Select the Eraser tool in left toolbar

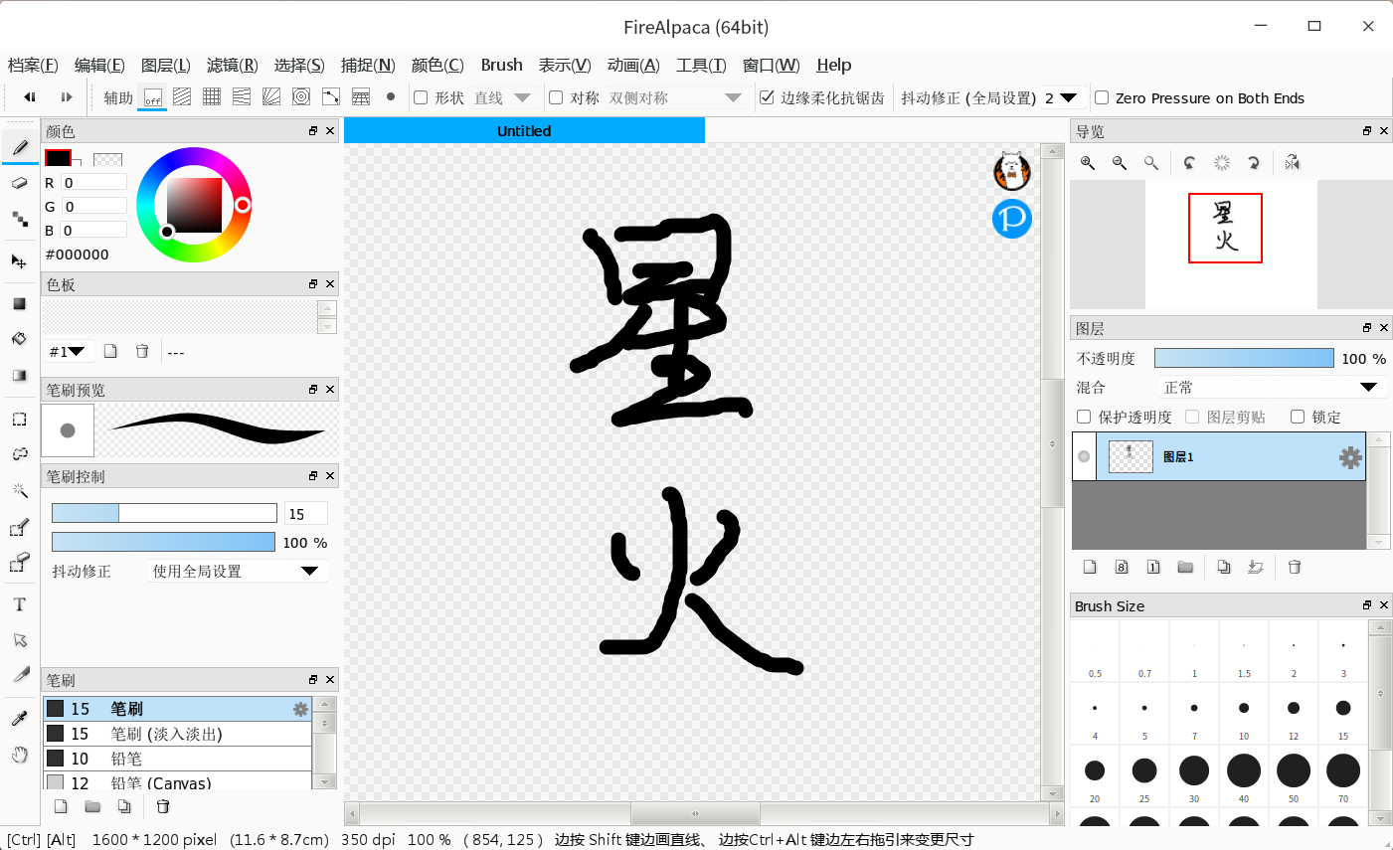pos(19,184)
